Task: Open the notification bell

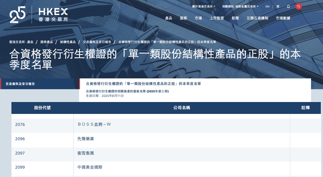Action: click(288, 7)
